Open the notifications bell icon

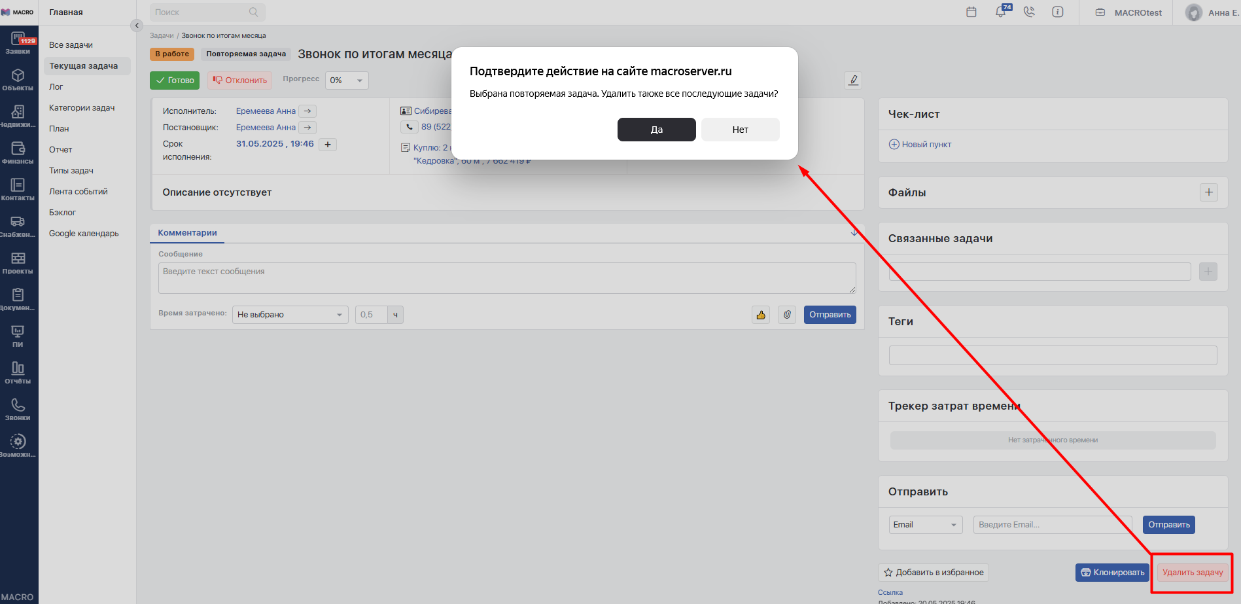click(x=1000, y=12)
